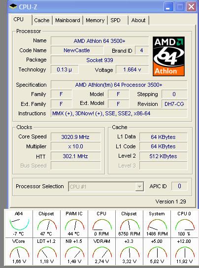Click the Ext. Model value F
Screen dimensions: 199x268
pyautogui.click(x=118, y=104)
